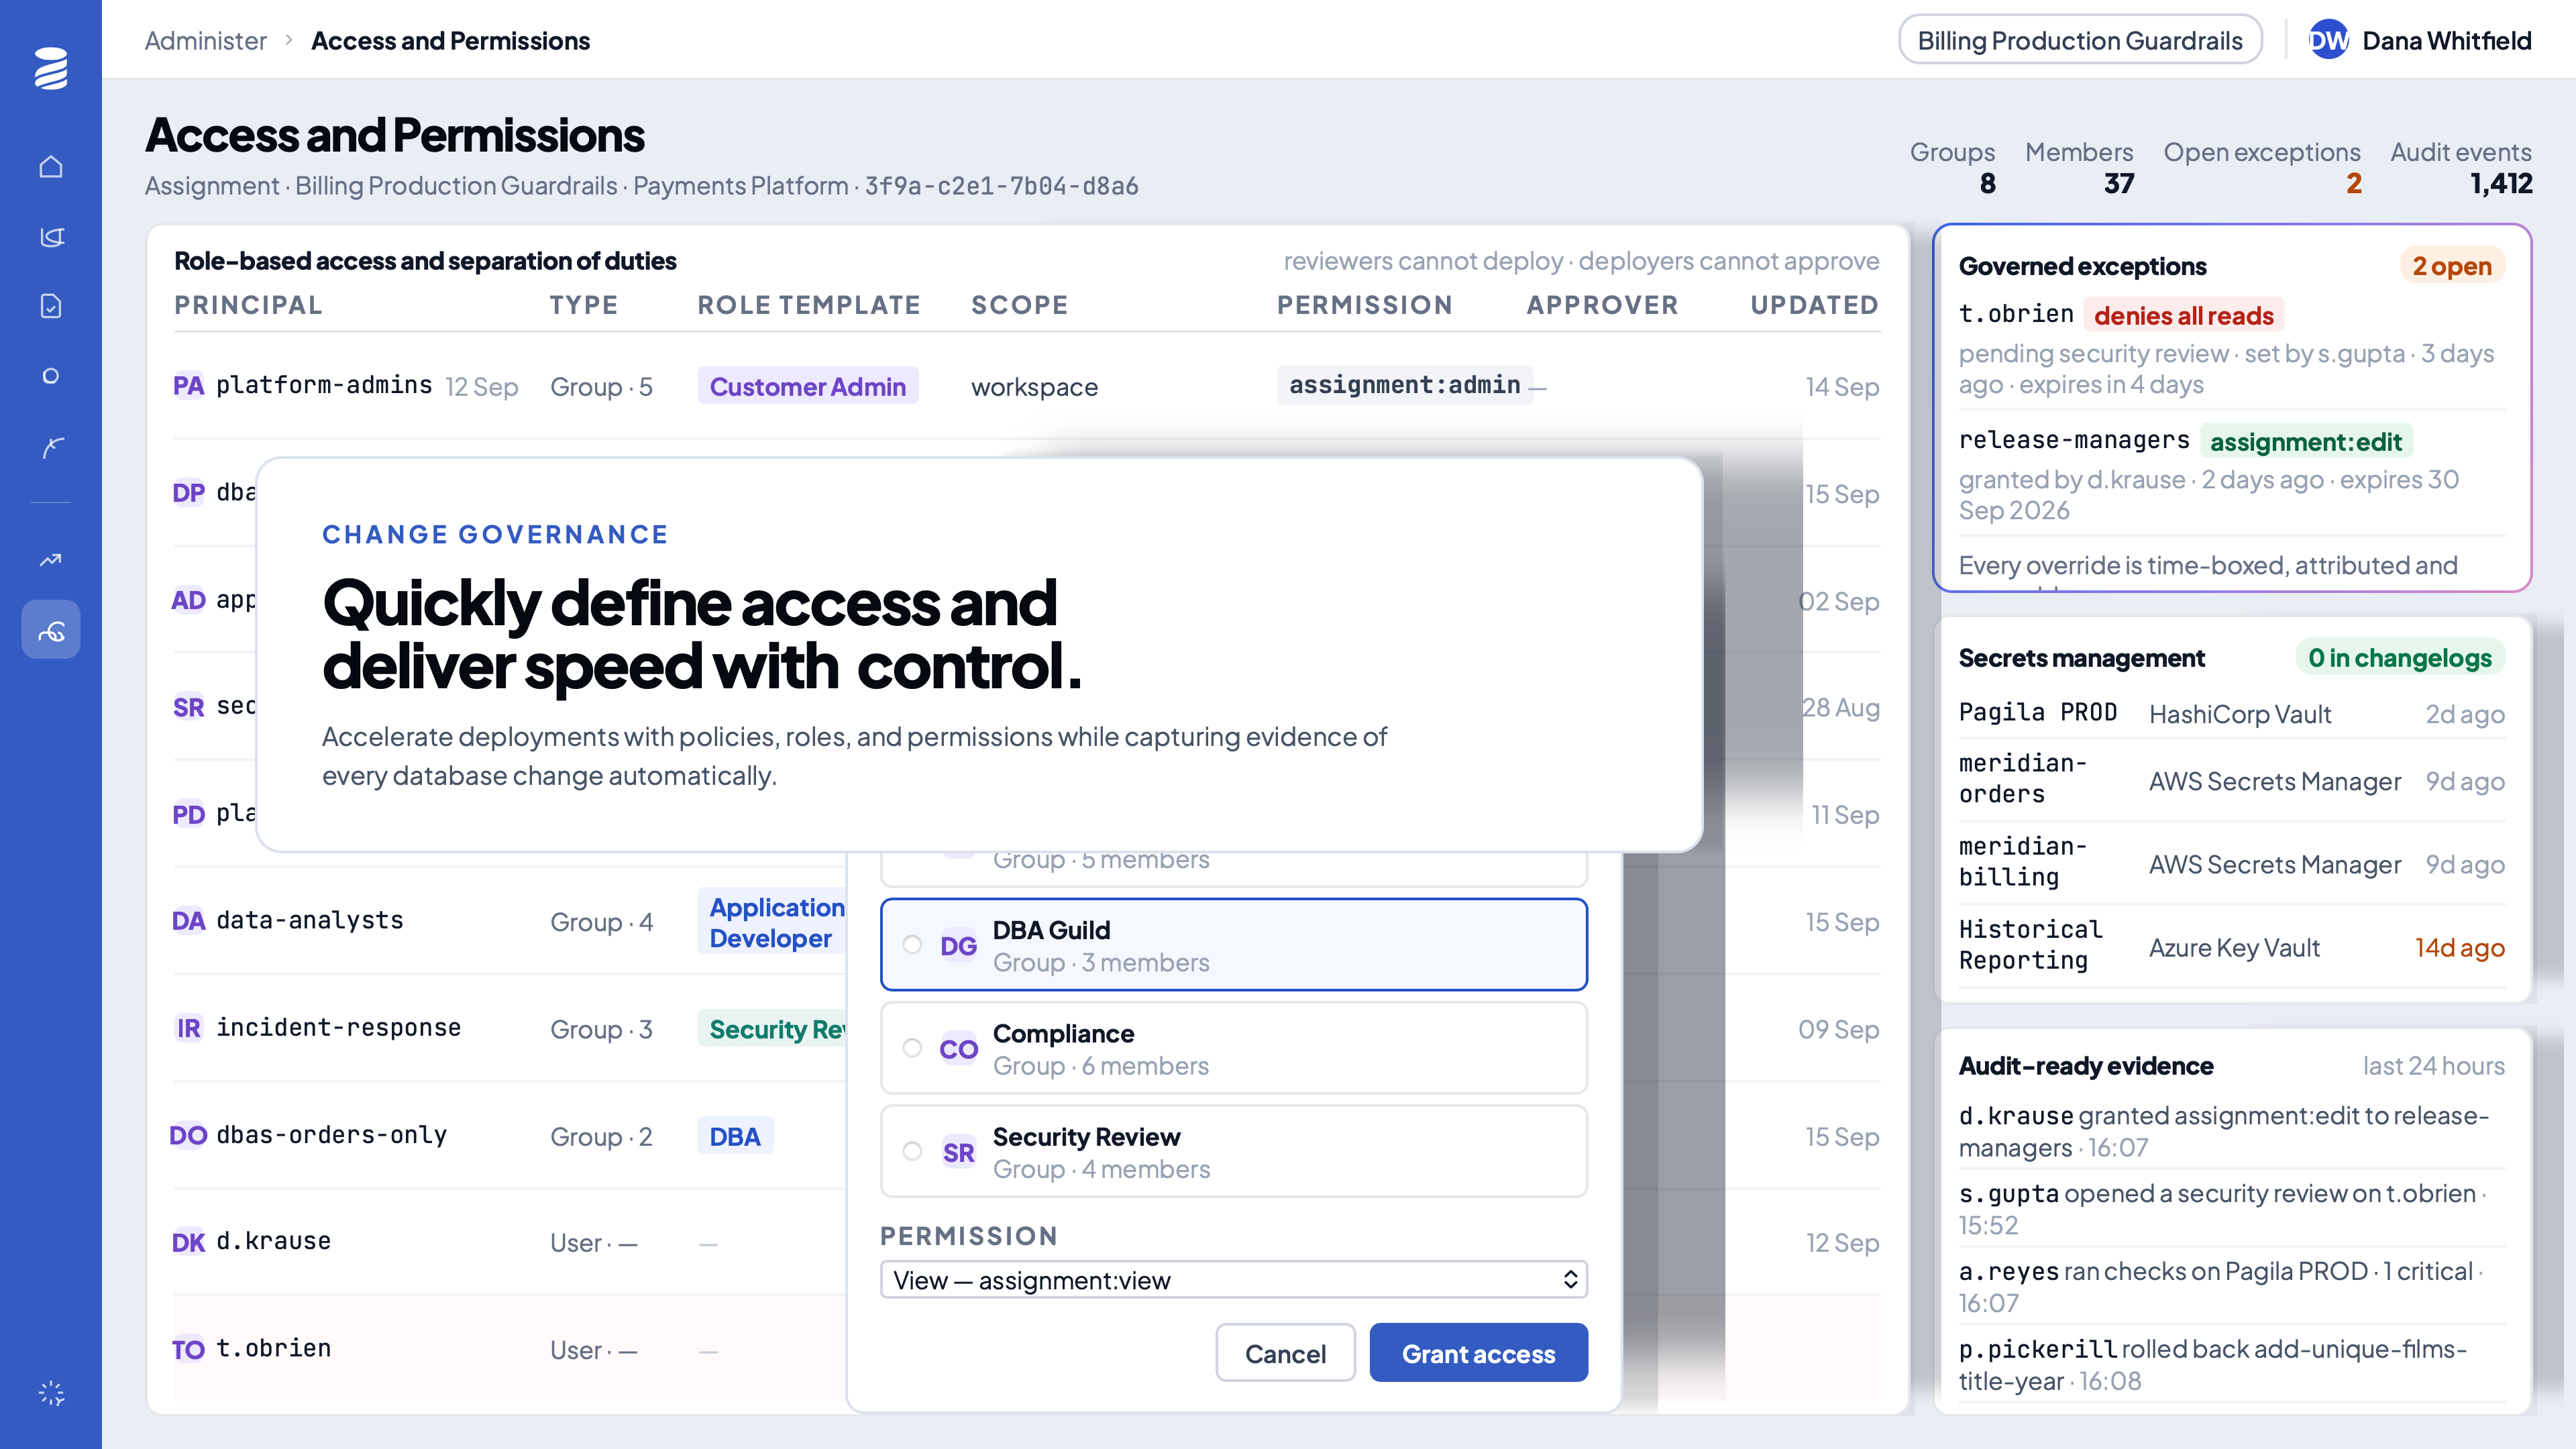Image resolution: width=2576 pixels, height=1449 pixels.
Task: Click the Compliance group card
Action: coord(1233,1048)
